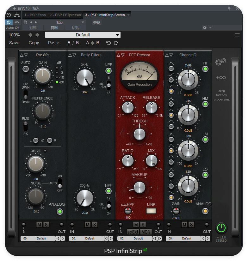Screen dimensions: 248x261
Task: Toggle the HI band enable LED
Action: click(x=205, y=69)
